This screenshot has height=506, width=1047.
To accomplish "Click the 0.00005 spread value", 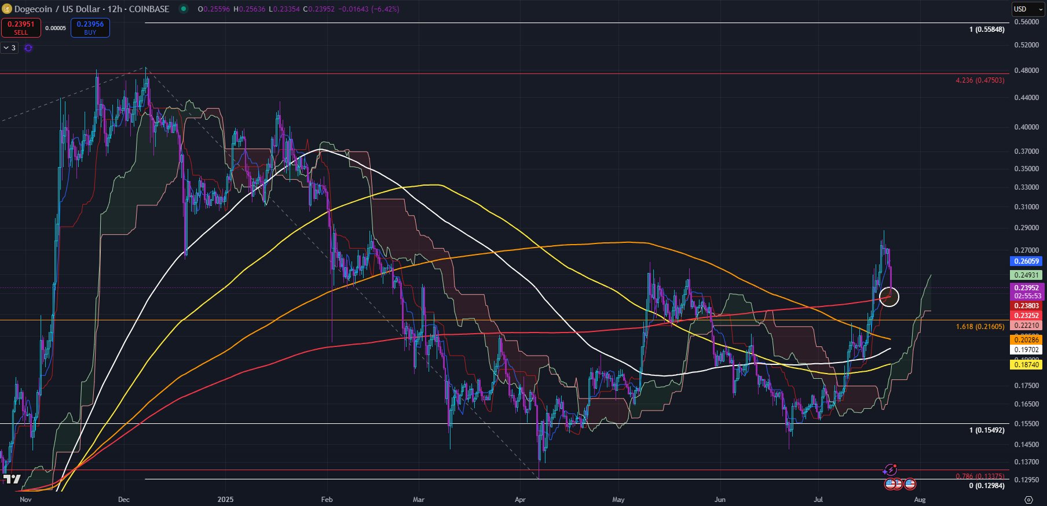I will (56, 28).
